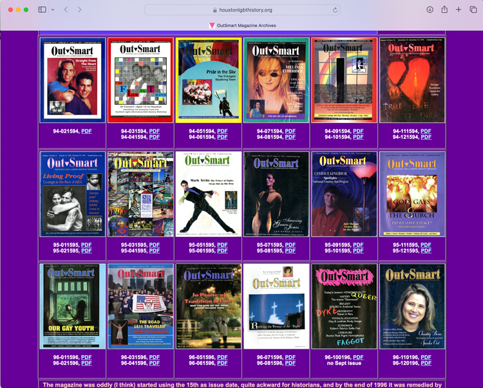The height and width of the screenshot is (388, 483).
Task: Open the PDF link for 95-081595
Action: 290,251
